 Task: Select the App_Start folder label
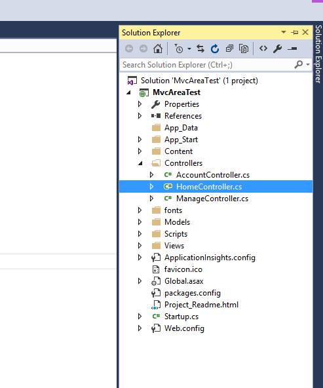pos(181,140)
